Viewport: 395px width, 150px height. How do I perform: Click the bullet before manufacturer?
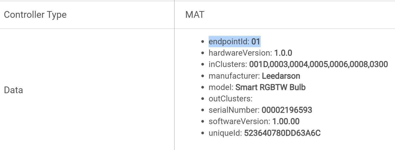point(202,76)
